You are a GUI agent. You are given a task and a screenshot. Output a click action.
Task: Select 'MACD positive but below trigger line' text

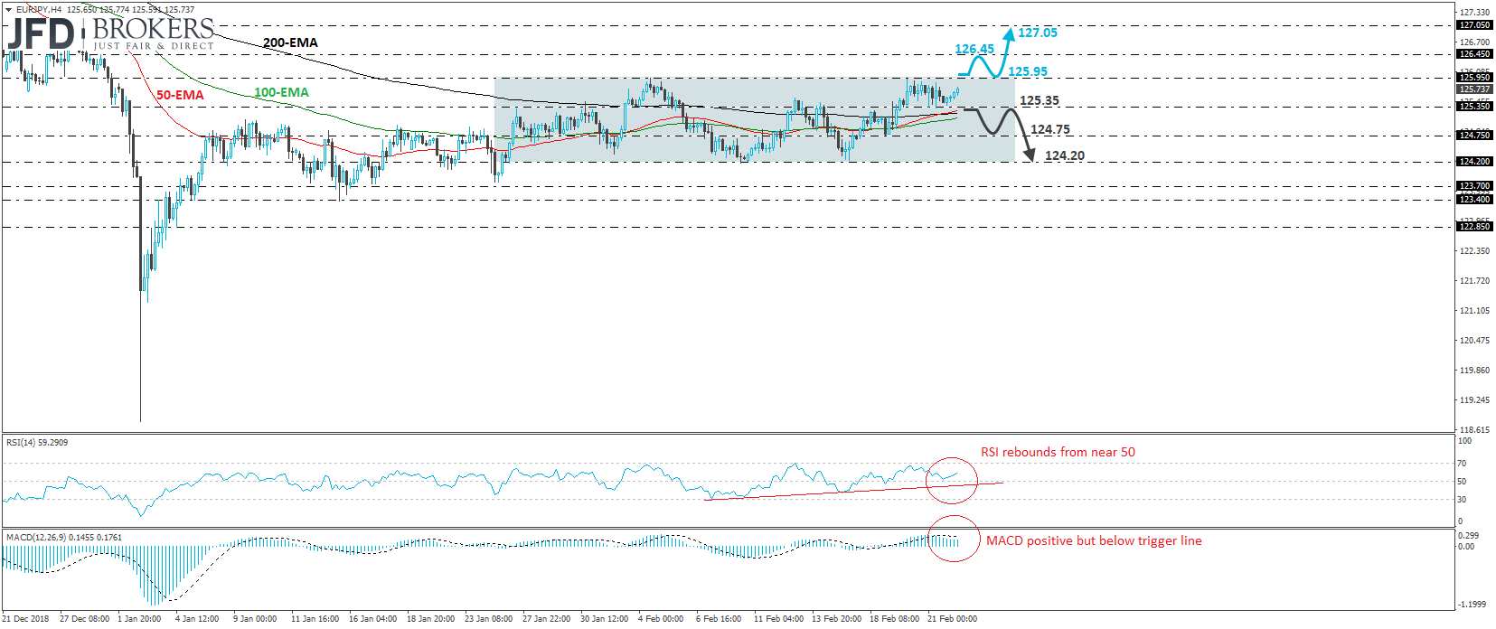pos(1094,540)
